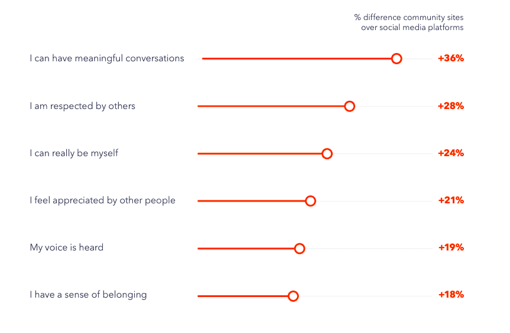Click the red bar beside "I am respected by others"
The image size is (510, 333).
tap(272, 106)
